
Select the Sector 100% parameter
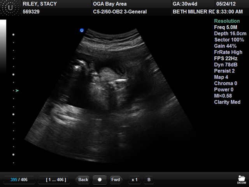229,40
